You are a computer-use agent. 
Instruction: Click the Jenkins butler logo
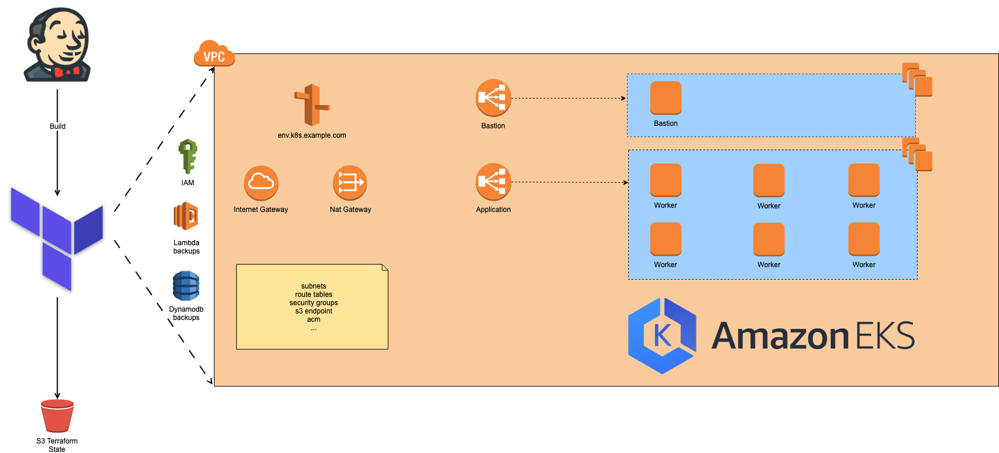pyautogui.click(x=58, y=45)
